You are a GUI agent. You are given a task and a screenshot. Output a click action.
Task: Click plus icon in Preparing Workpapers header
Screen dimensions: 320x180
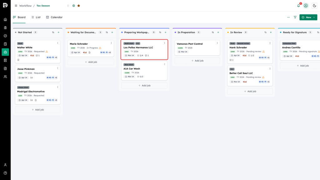[x=166, y=32]
